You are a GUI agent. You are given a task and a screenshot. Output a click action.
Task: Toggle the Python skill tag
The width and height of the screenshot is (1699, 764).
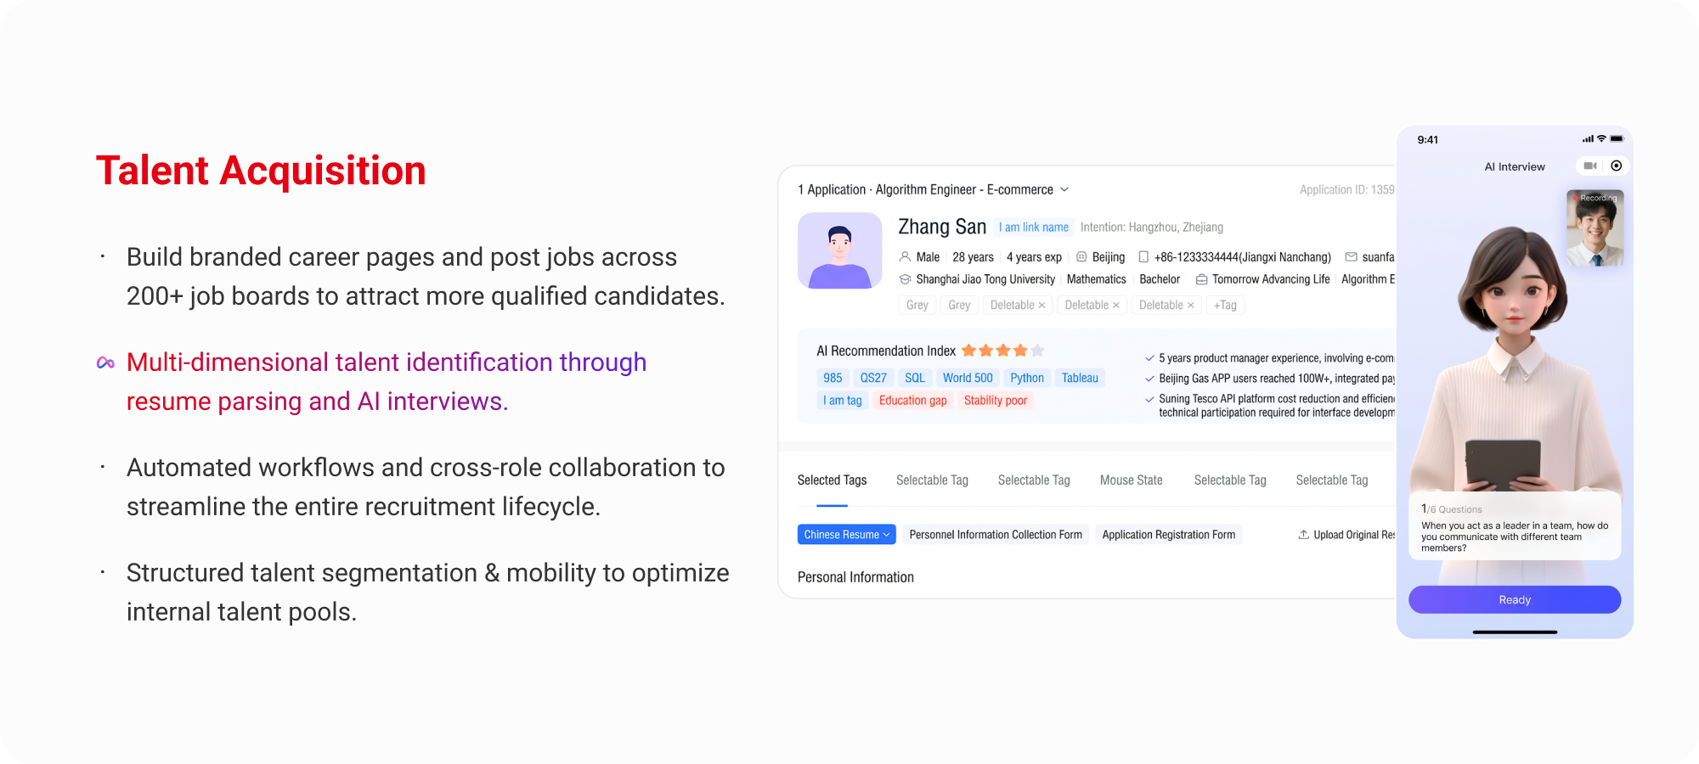[1026, 379]
